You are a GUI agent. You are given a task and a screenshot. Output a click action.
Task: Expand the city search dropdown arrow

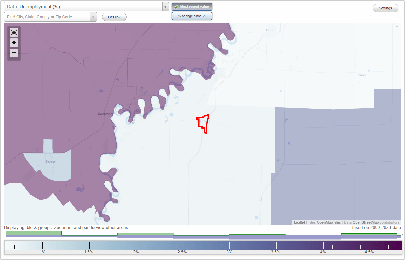pyautogui.click(x=93, y=17)
